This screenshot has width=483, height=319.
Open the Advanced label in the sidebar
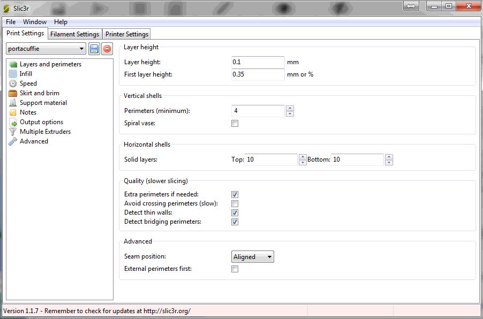point(34,141)
